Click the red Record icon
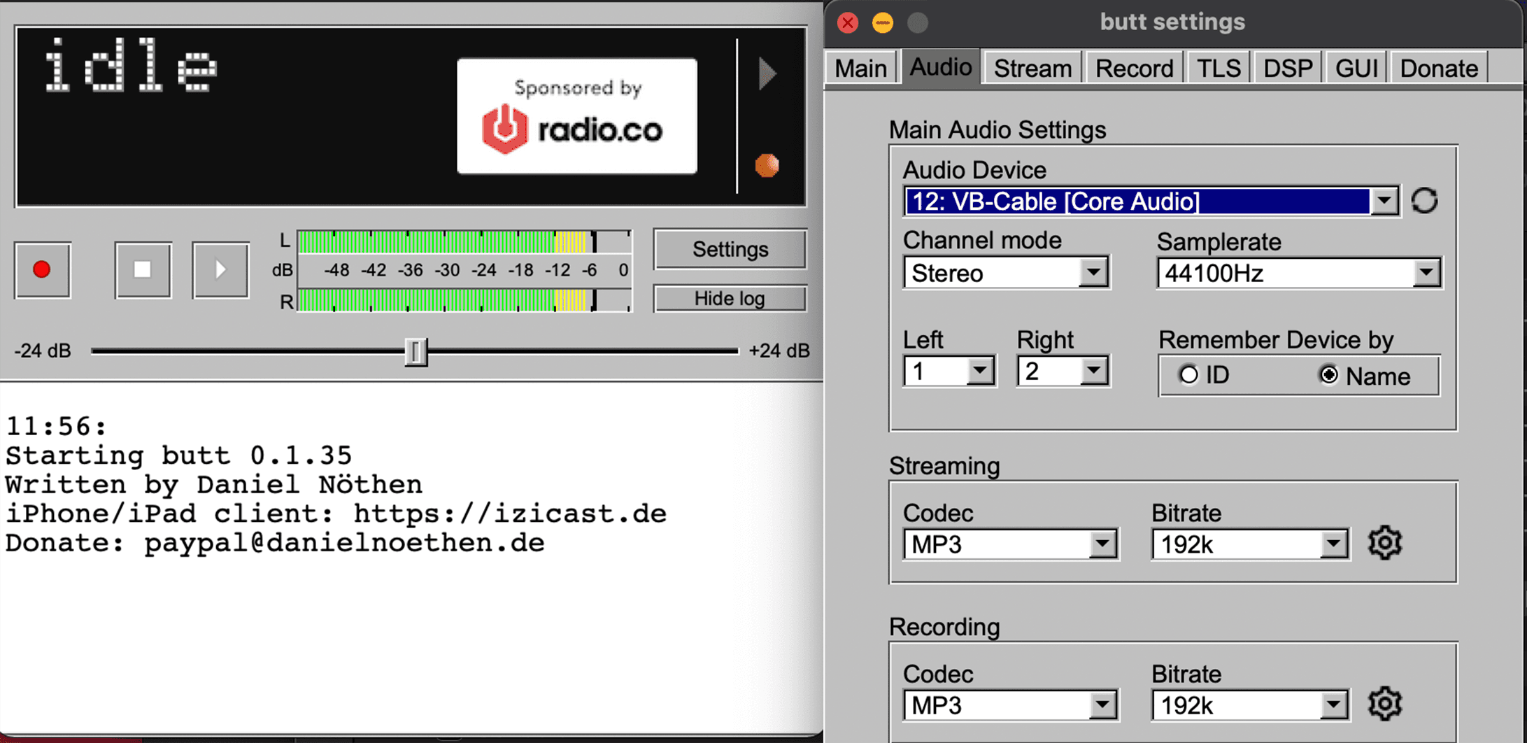 pos(42,270)
